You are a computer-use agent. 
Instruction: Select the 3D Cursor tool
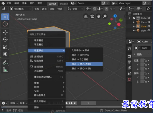(5, 24)
